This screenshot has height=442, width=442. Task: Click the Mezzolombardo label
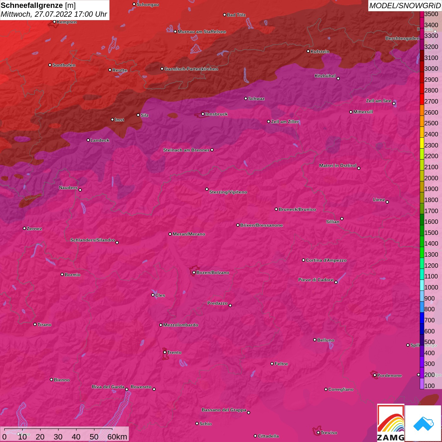pos(181,325)
